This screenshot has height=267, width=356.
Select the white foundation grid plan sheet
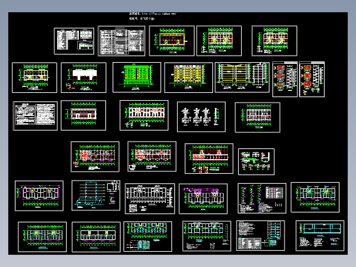click(x=83, y=115)
